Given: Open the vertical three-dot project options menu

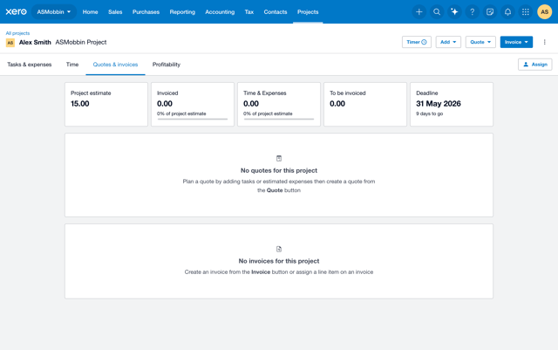Looking at the screenshot, I should pos(544,42).
